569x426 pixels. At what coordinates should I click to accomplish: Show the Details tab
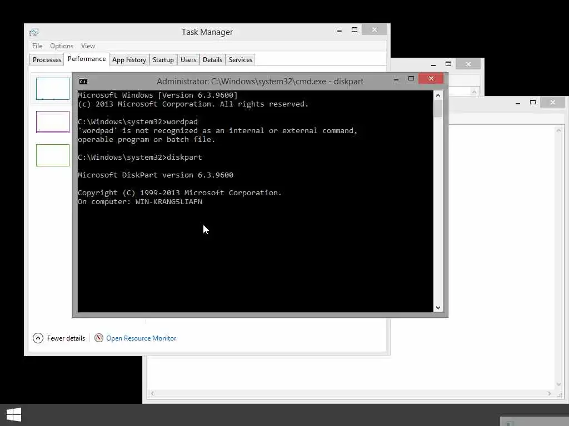(212, 60)
